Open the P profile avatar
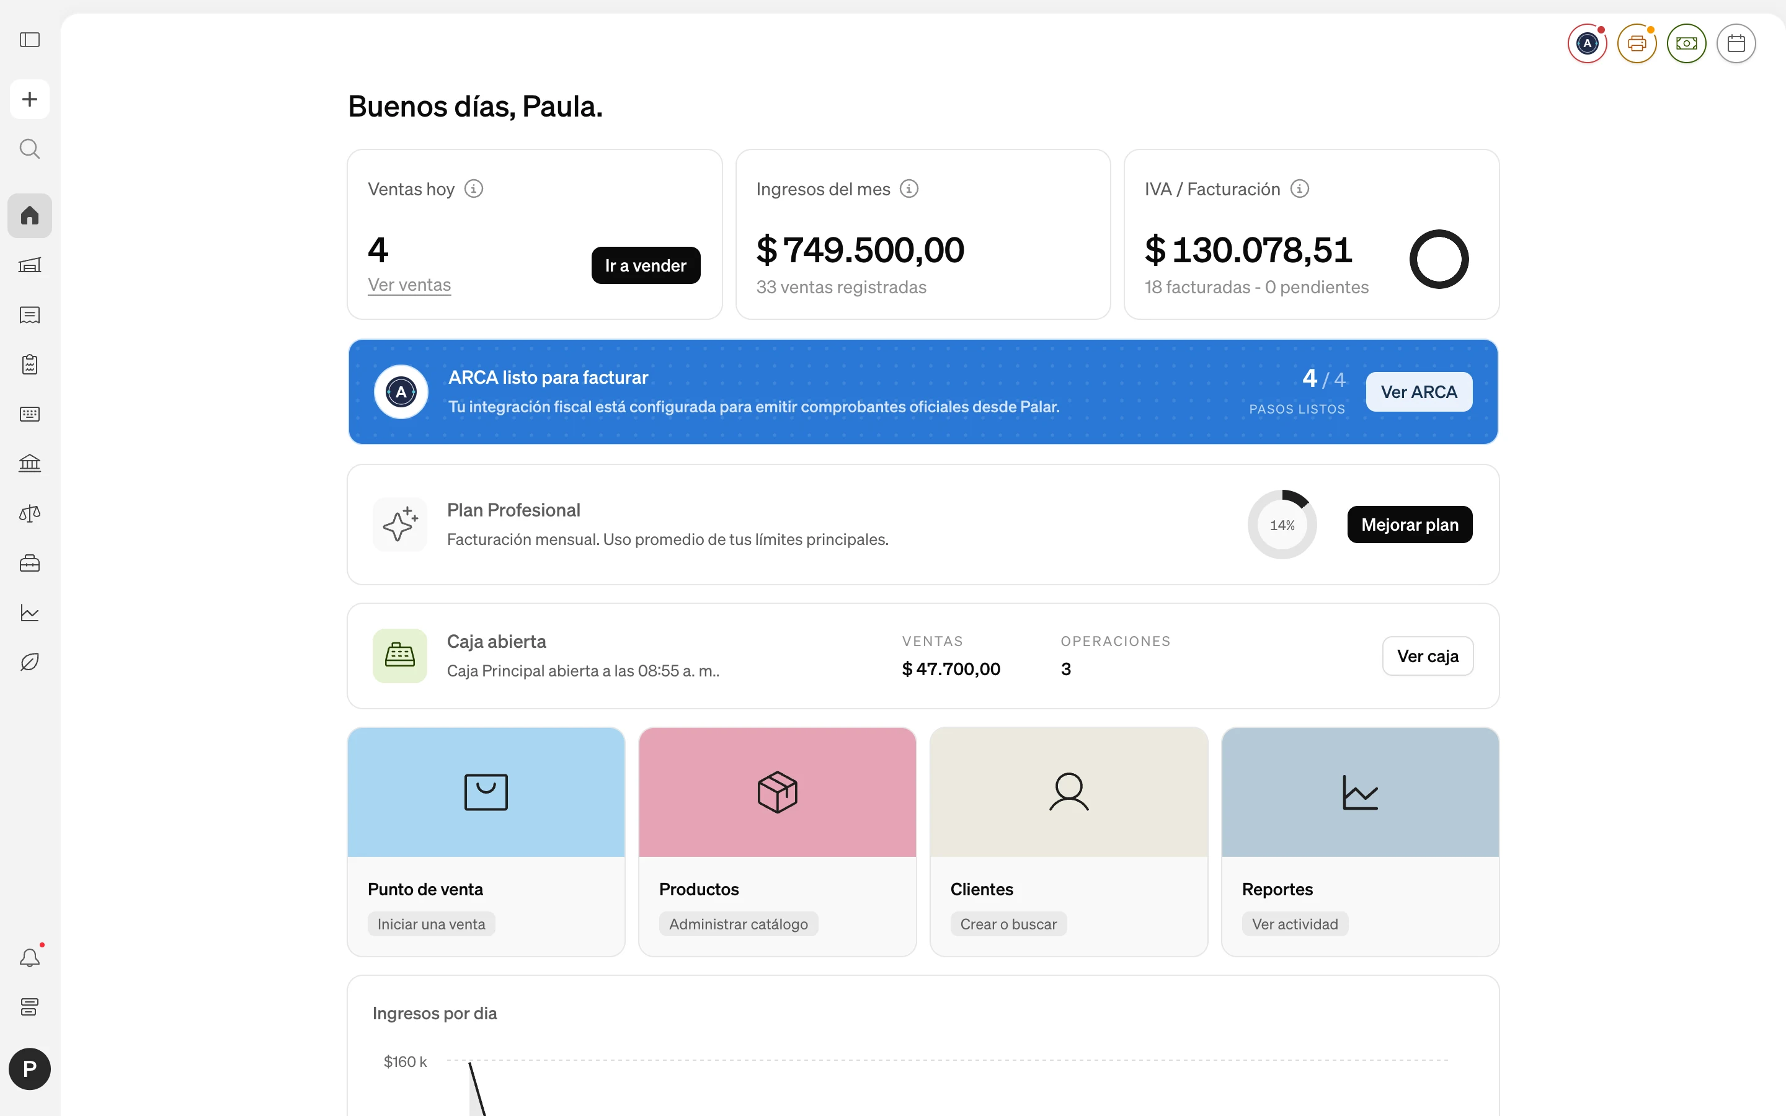The height and width of the screenshot is (1116, 1786). (x=30, y=1069)
